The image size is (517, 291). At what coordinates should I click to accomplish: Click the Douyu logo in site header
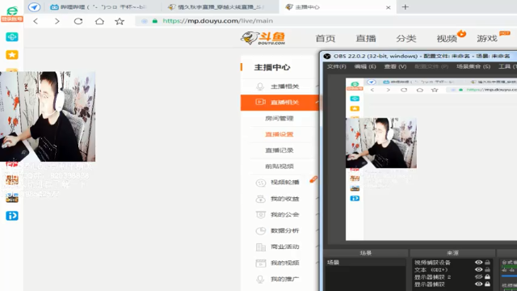[x=263, y=38]
